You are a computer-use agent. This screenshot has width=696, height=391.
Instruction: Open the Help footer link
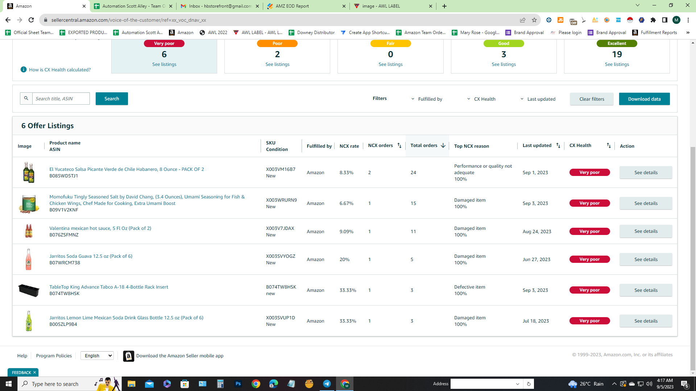(x=22, y=356)
